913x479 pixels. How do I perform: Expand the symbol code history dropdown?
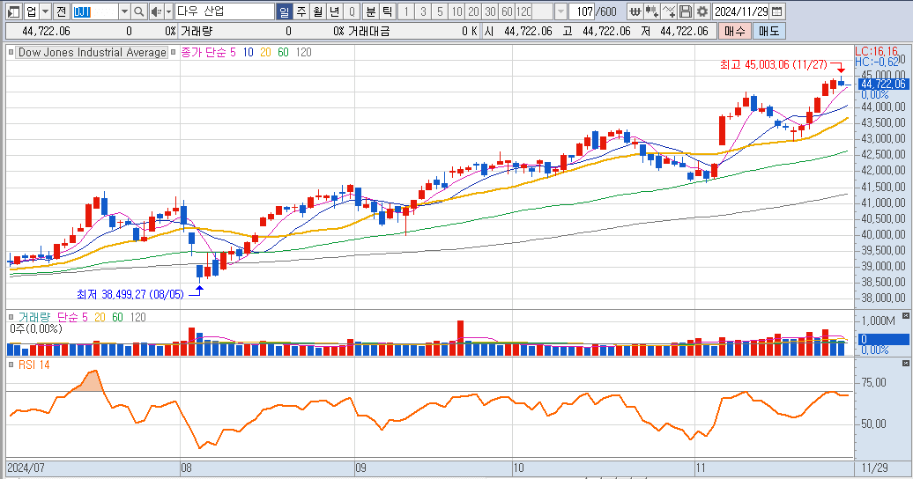[x=124, y=11]
